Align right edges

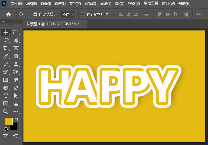(x=136, y=14)
